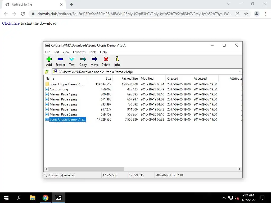Image resolution: width=271 pixels, height=203 pixels.
Task: Open taskbar Search
Action: [19, 197]
